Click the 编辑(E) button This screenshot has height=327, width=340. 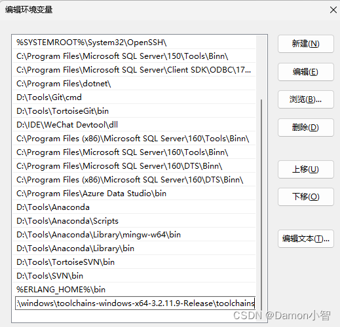tap(306, 72)
